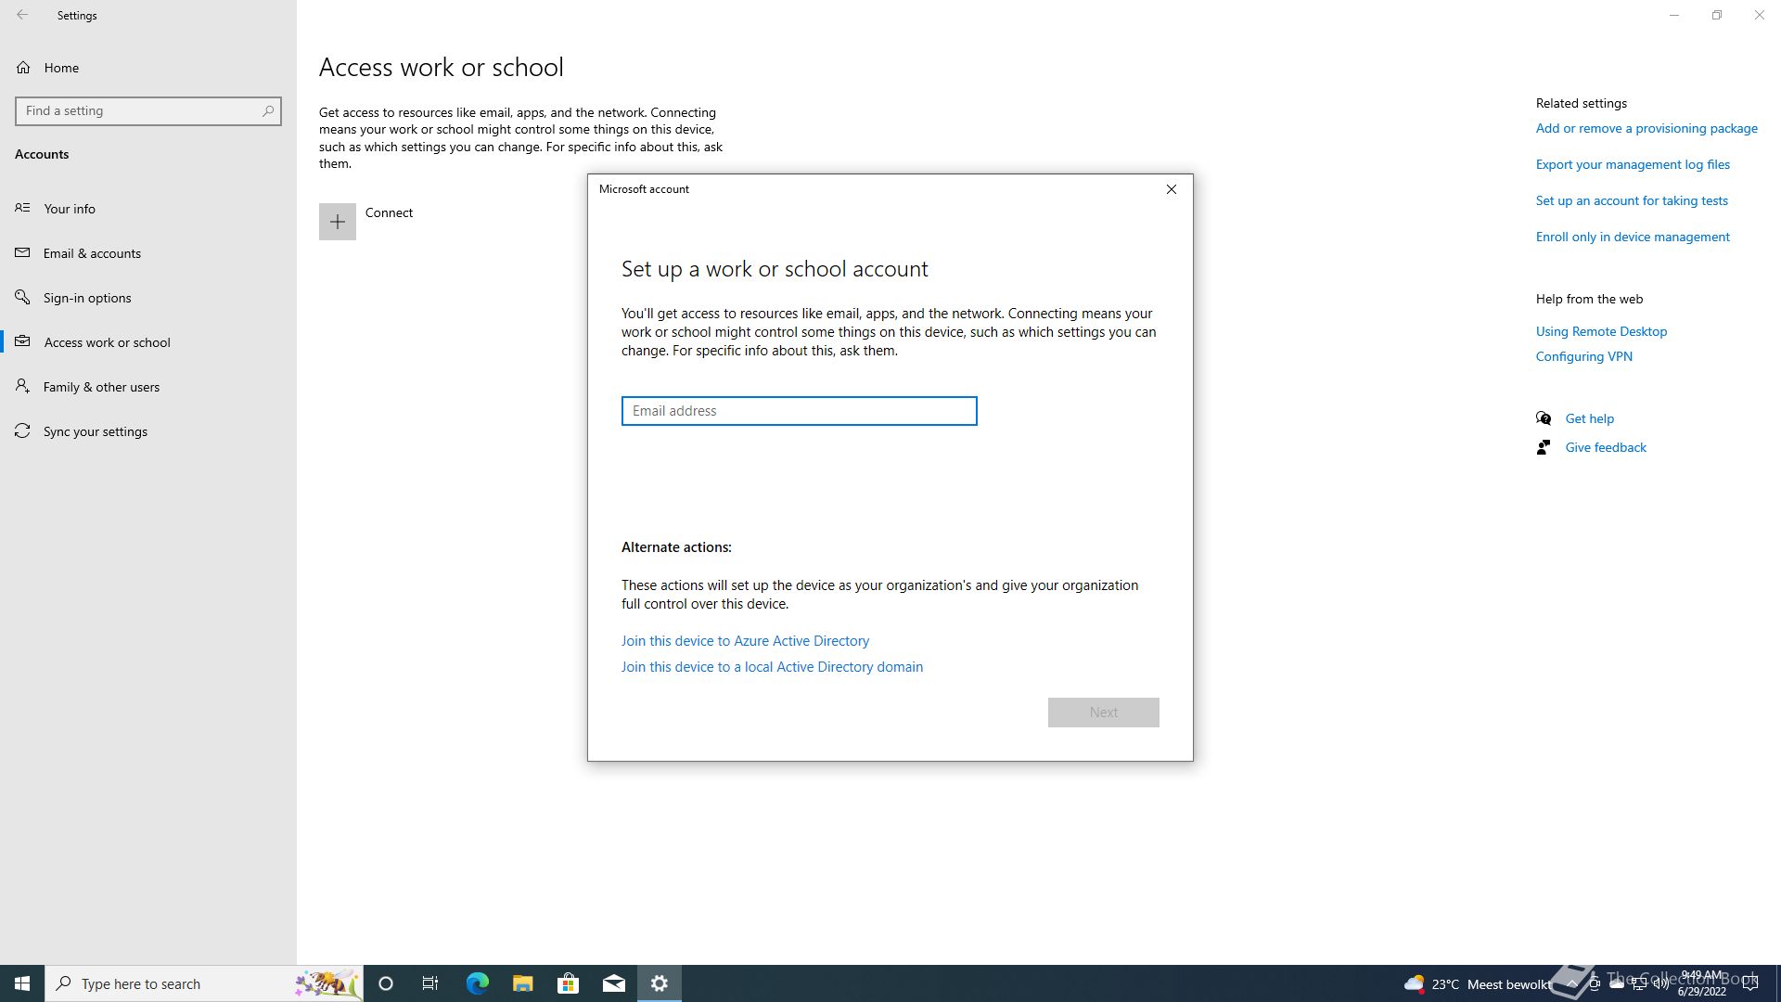Image resolution: width=1781 pixels, height=1002 pixels.
Task: Click the Give feedback link
Action: click(x=1606, y=447)
